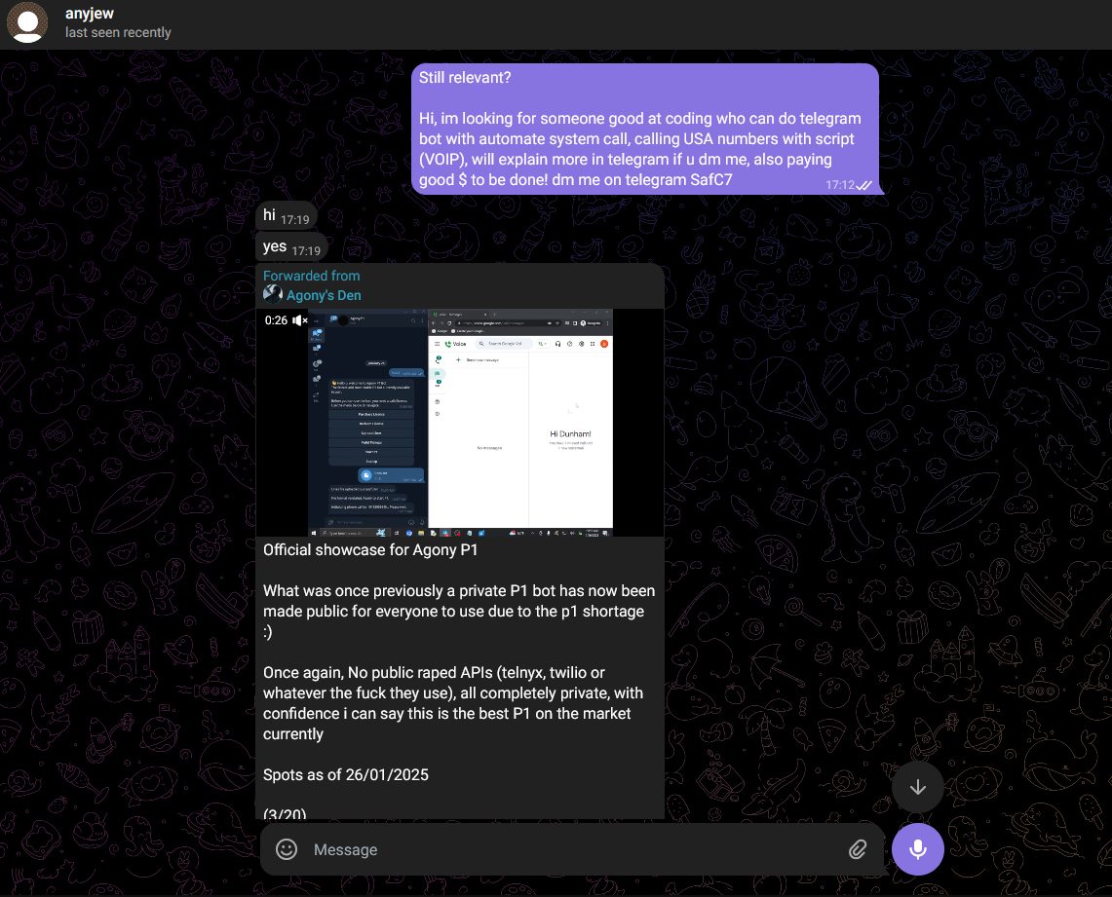Click the 17:12 timestamp on outgoing message
The height and width of the screenshot is (897, 1112).
(x=840, y=185)
